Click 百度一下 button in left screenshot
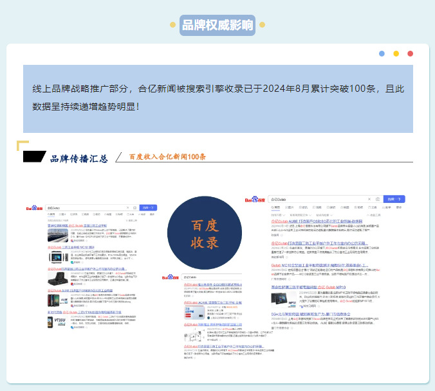This screenshot has height=391, width=435. (x=148, y=207)
